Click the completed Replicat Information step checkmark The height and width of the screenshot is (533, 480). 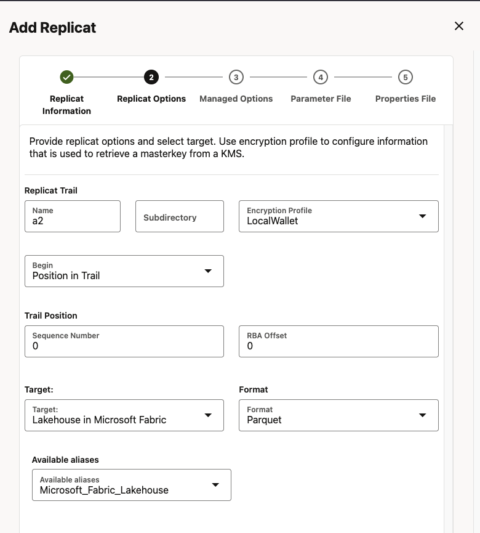tap(67, 77)
